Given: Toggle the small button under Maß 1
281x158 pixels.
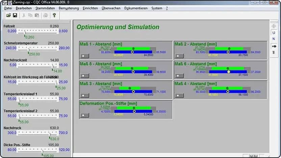Looking at the screenshot, I should pyautogui.click(x=84, y=56).
